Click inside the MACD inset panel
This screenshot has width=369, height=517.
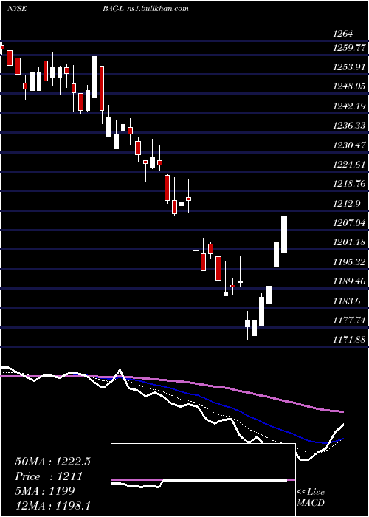point(203,480)
